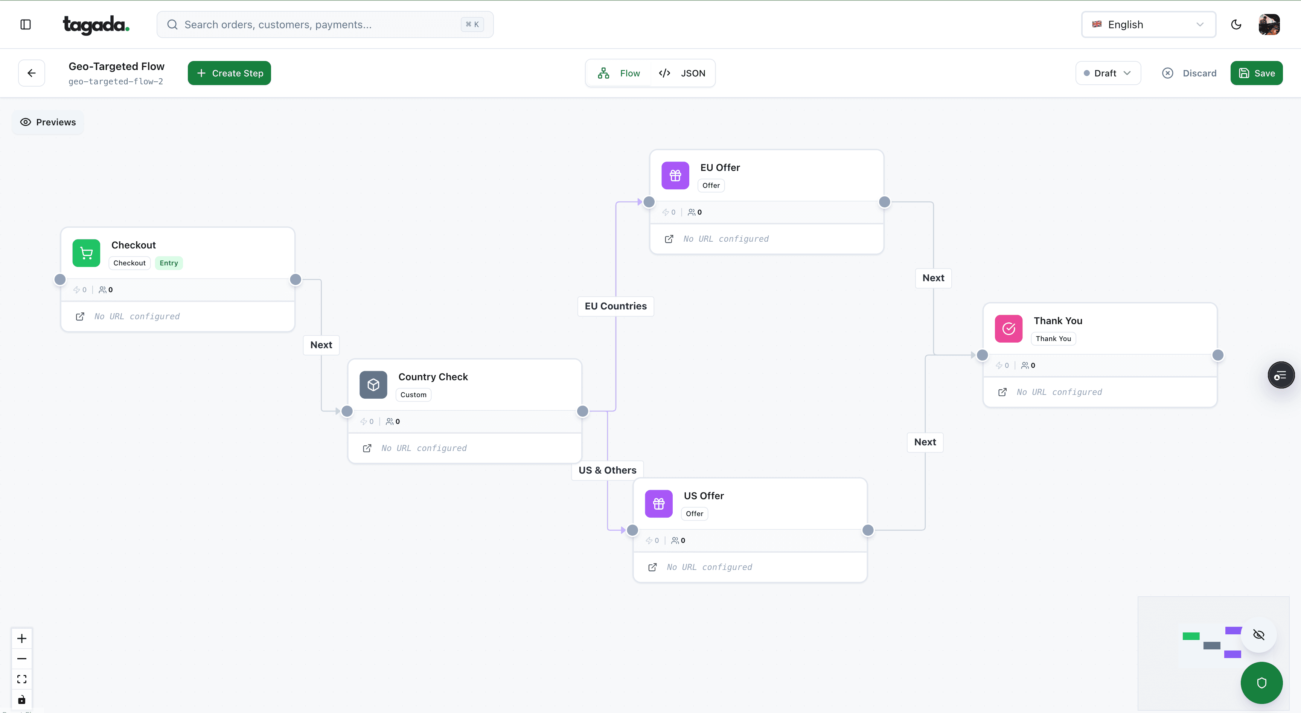Open the user avatar menu
Screen dimensions: 1301x713
[1269, 24]
